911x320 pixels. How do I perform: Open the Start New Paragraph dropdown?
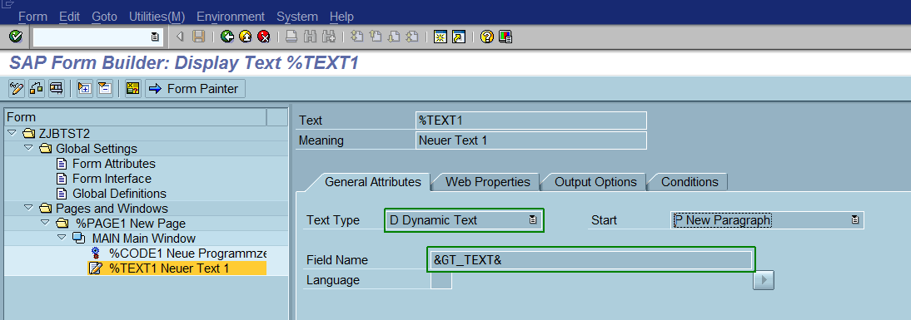pyautogui.click(x=854, y=220)
